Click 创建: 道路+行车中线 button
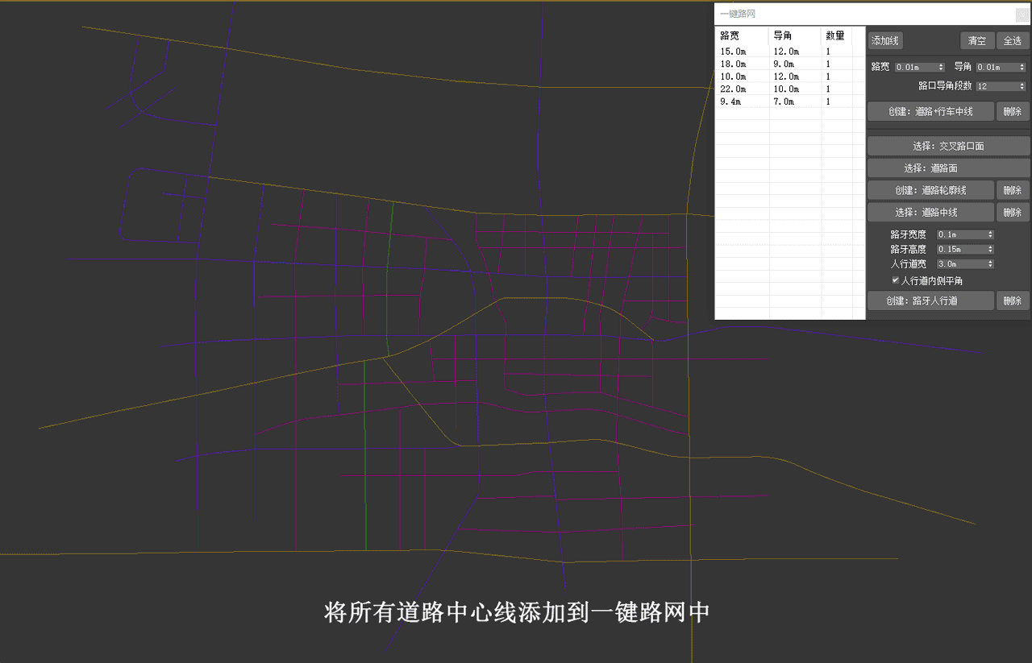The height and width of the screenshot is (663, 1032). point(931,112)
